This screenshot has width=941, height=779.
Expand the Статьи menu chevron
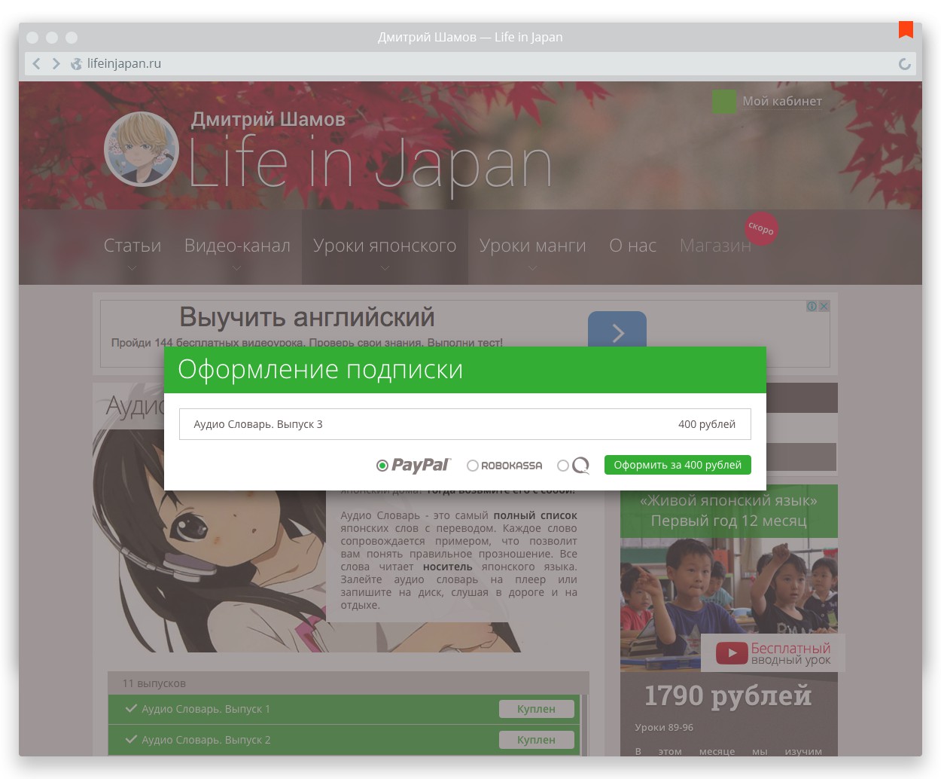pyautogui.click(x=132, y=267)
